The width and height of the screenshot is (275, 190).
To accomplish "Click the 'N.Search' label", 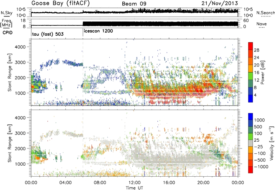I will [265, 13].
